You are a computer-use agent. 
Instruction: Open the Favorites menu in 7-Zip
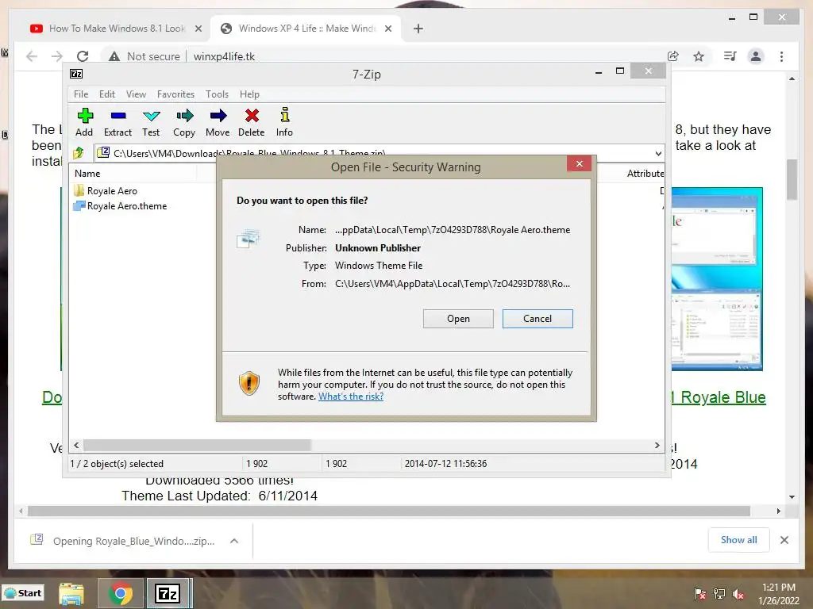(x=175, y=94)
